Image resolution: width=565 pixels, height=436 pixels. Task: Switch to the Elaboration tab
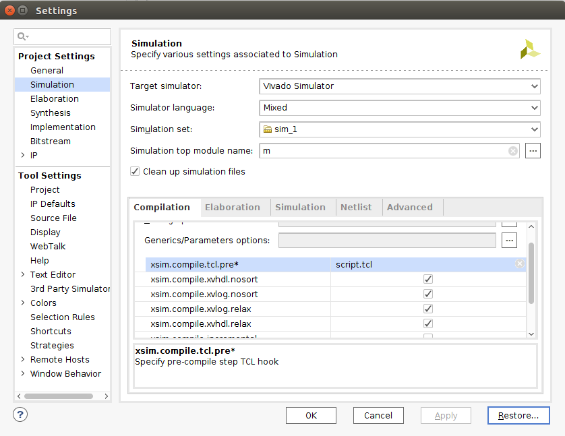click(x=232, y=207)
